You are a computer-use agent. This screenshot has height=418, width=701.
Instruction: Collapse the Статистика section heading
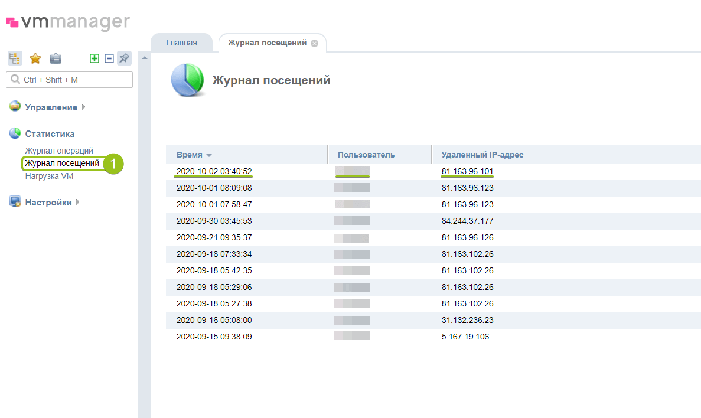[50, 133]
